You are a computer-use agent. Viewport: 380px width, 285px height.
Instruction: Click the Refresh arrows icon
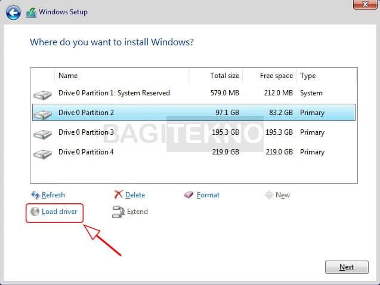pyautogui.click(x=35, y=195)
